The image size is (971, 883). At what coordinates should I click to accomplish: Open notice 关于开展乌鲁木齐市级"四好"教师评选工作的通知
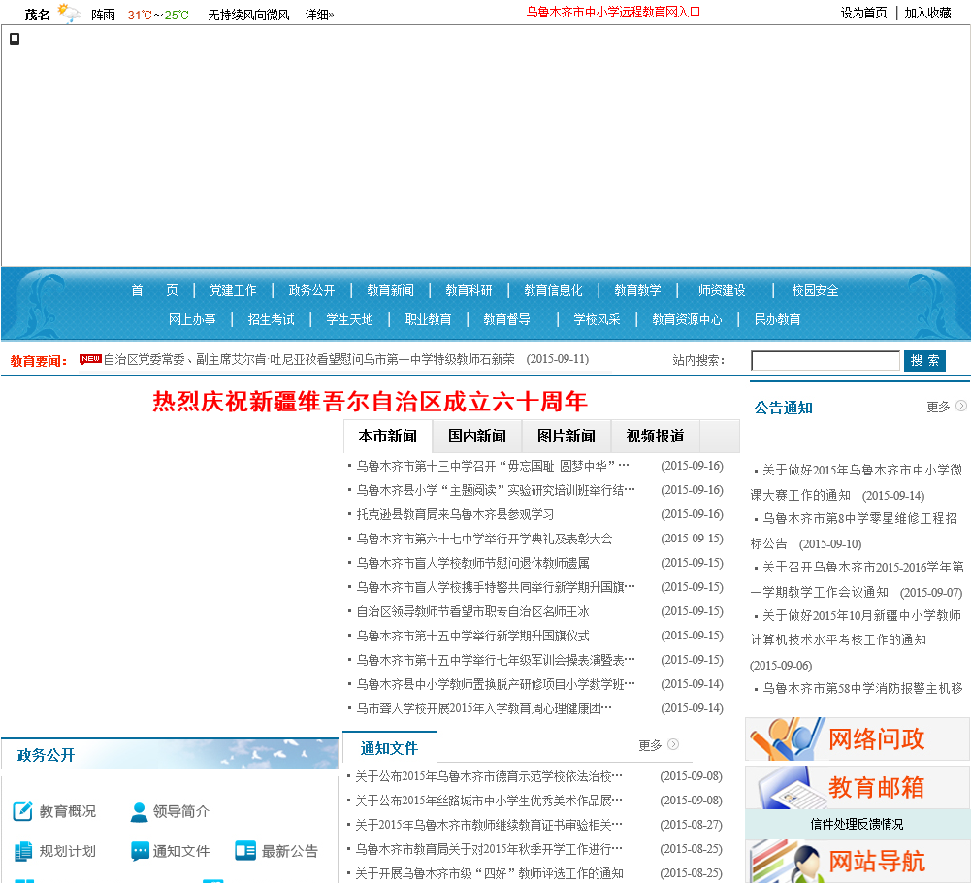(x=489, y=873)
